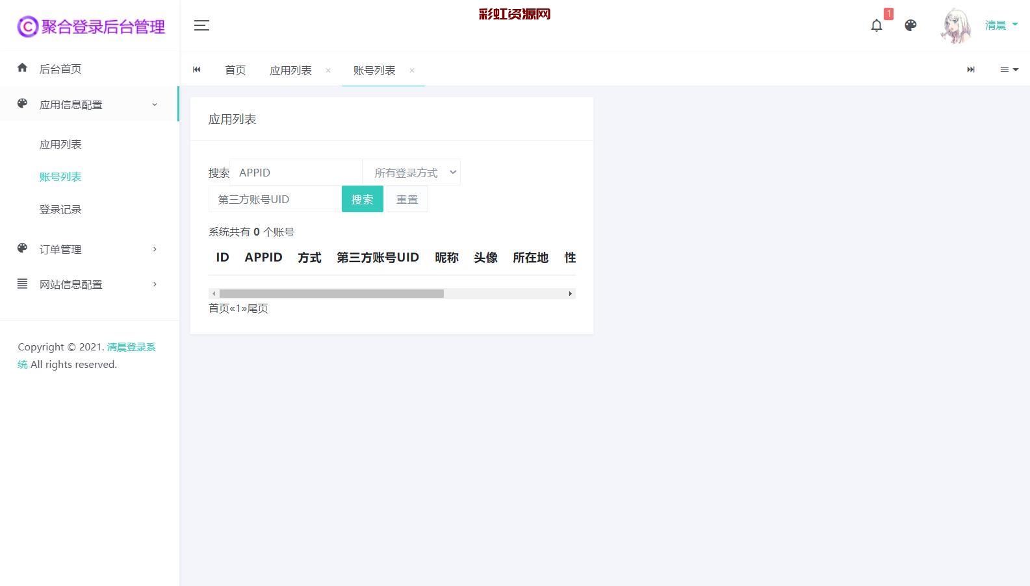The image size is (1030, 586).
Task: Click the user avatar image
Action: (956, 26)
